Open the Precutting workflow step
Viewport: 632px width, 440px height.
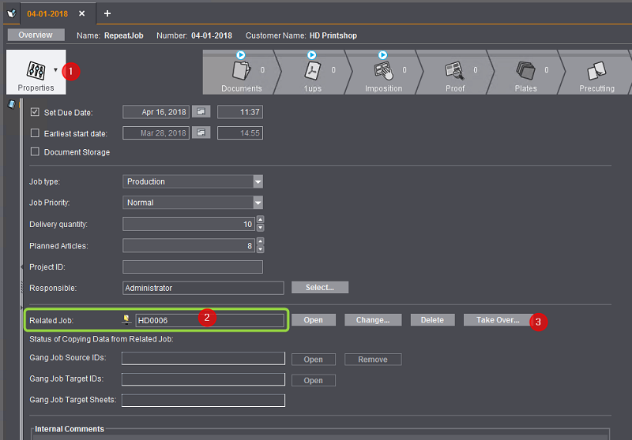pos(596,73)
